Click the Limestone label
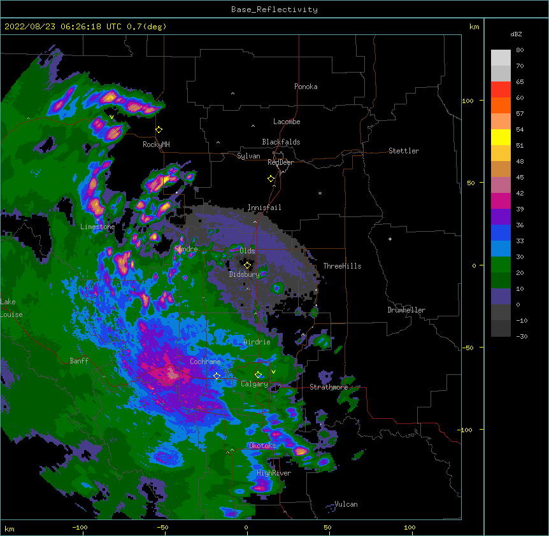This screenshot has height=536, width=549. click(x=97, y=227)
